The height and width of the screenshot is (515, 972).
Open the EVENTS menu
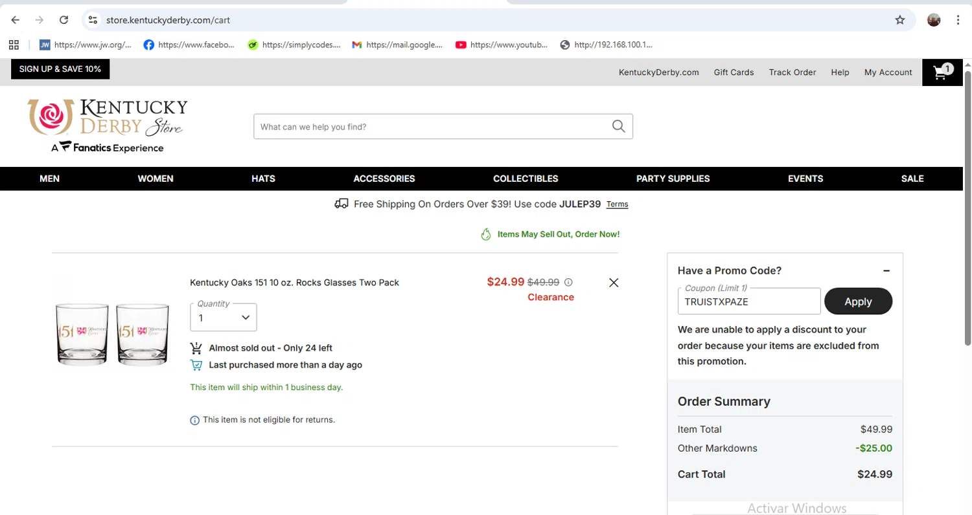(805, 179)
